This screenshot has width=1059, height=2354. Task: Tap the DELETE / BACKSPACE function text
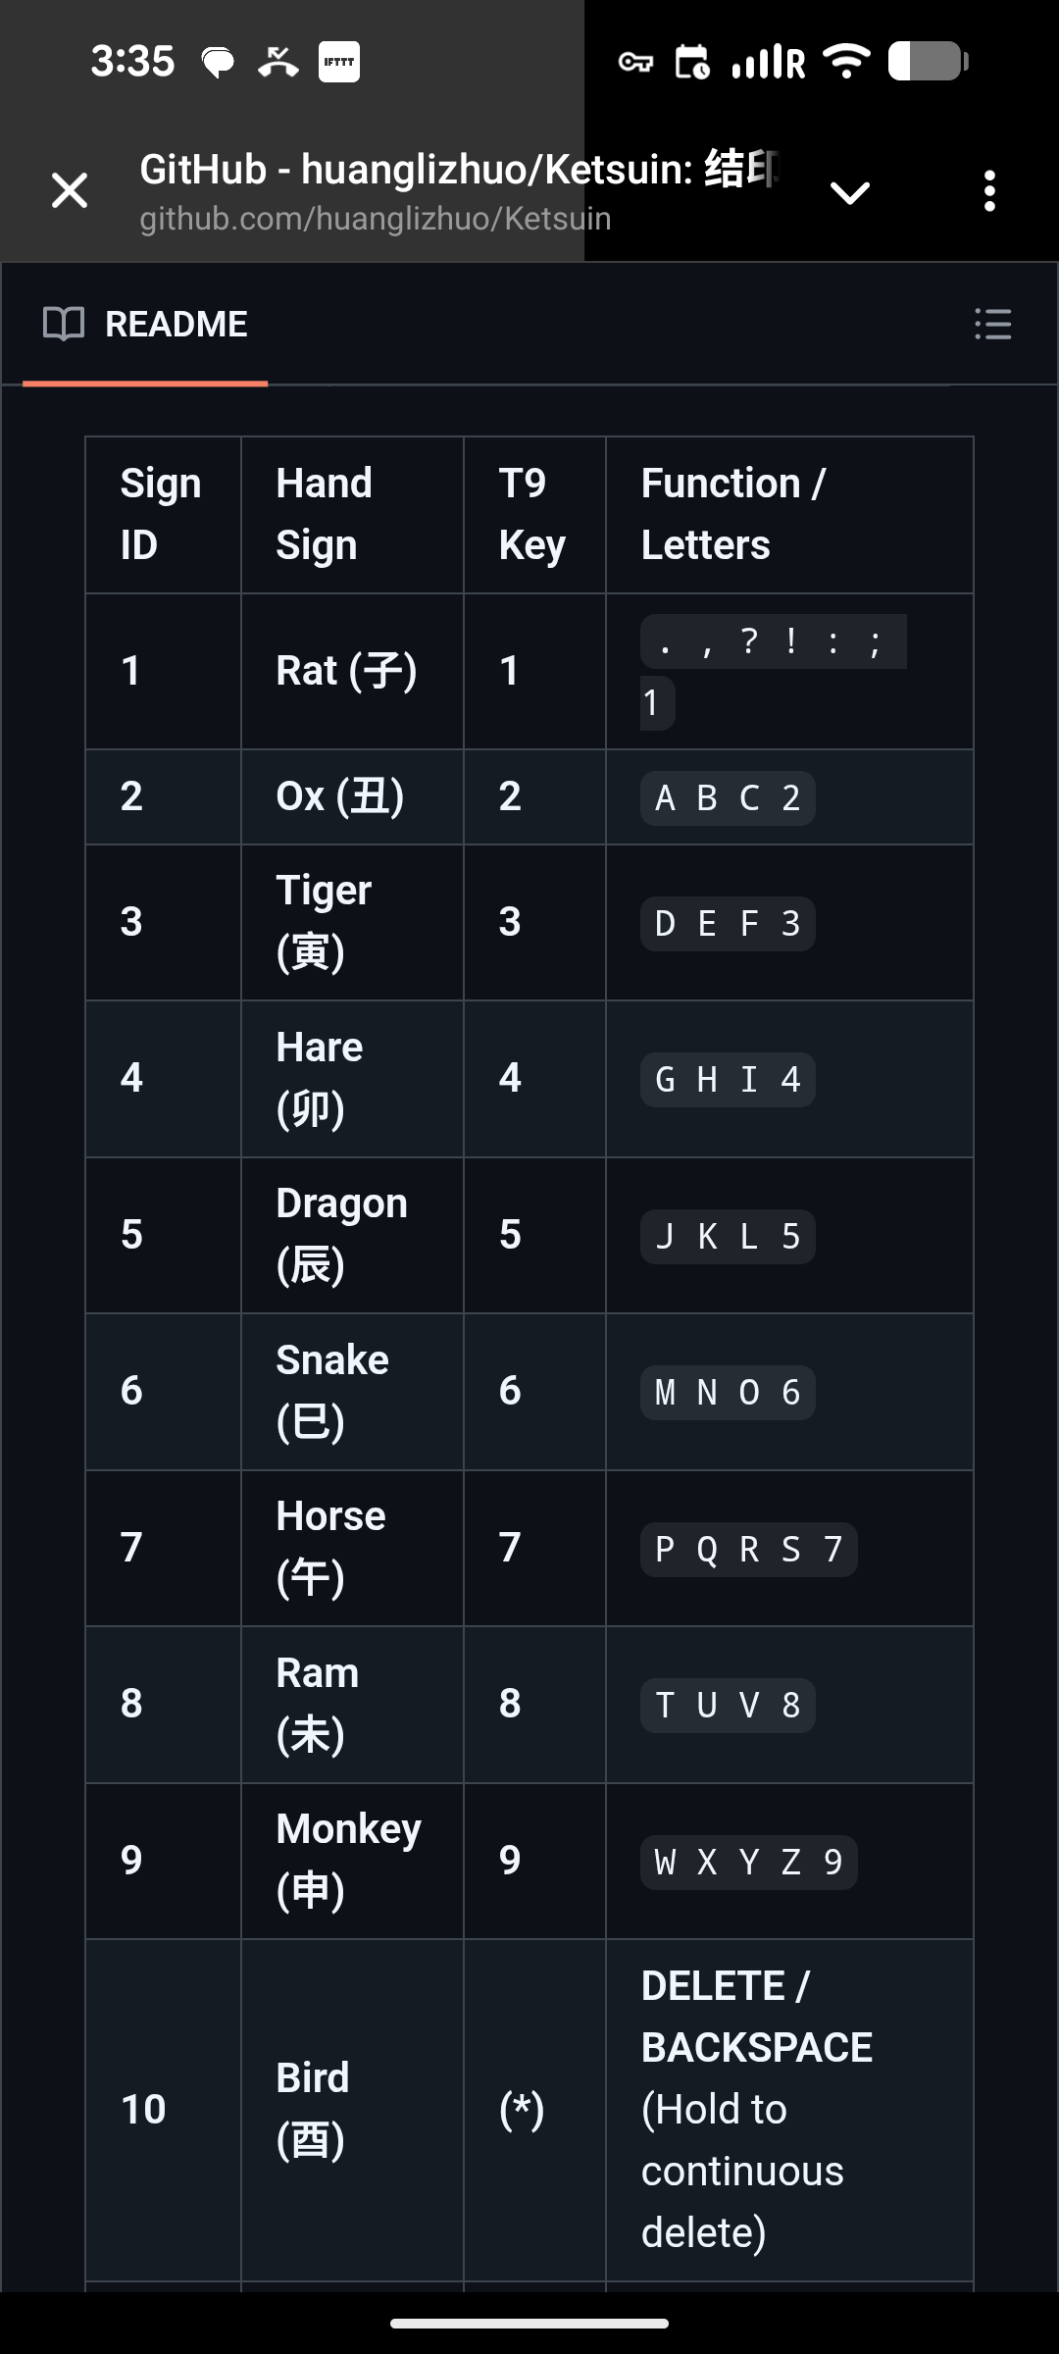pos(756,2016)
